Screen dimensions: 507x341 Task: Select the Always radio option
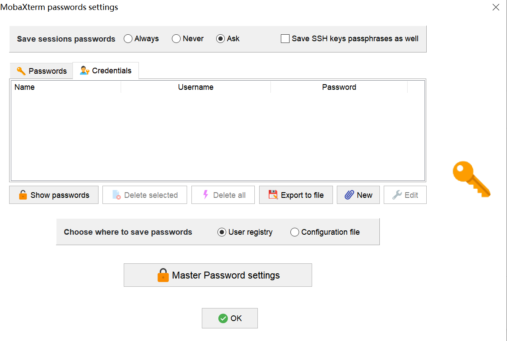[128, 39]
